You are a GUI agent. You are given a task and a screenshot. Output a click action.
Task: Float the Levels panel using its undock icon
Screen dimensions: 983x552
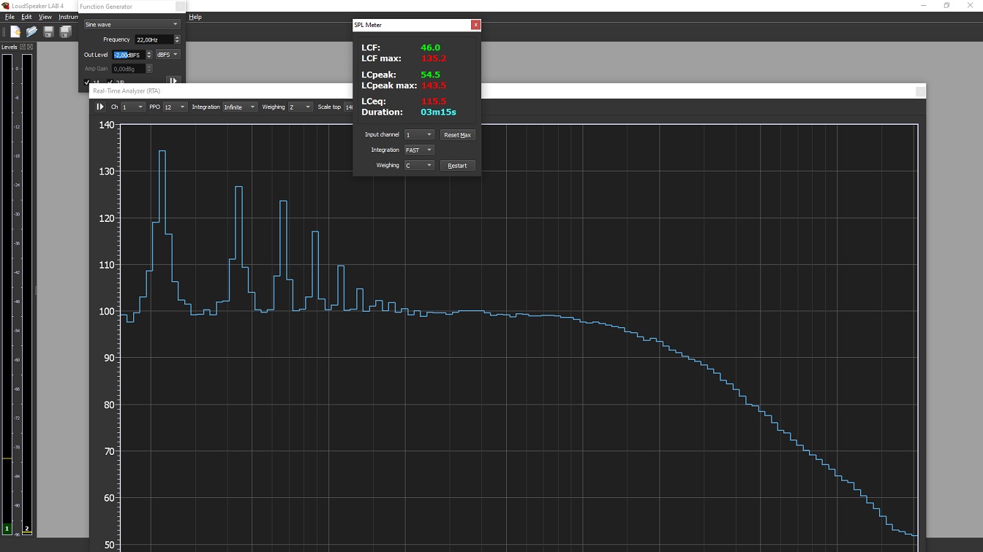click(23, 47)
